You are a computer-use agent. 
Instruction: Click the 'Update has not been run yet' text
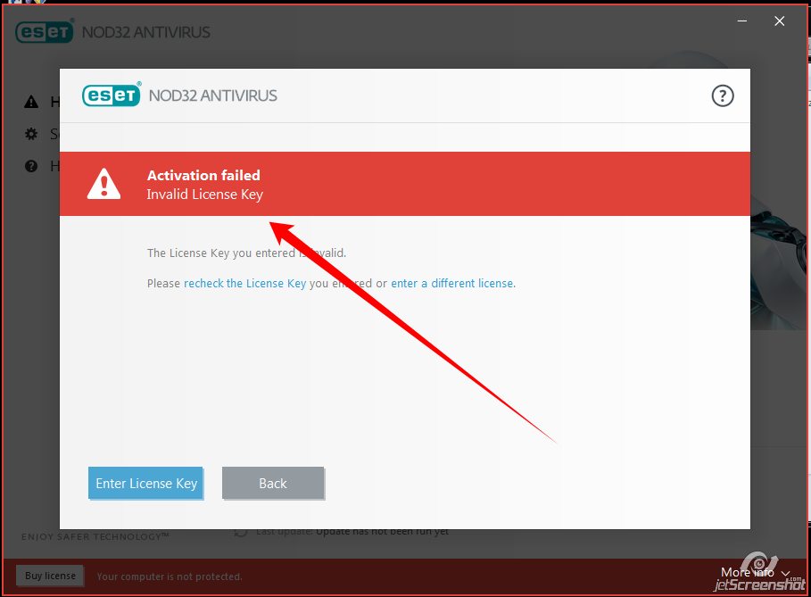point(382,531)
